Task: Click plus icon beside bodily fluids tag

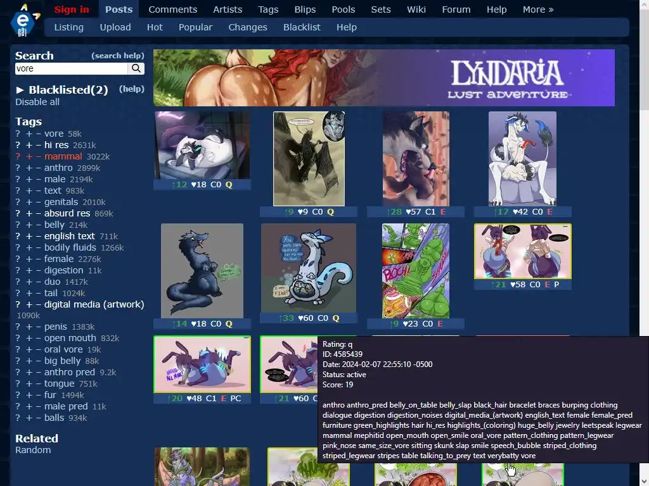Action: [29, 247]
